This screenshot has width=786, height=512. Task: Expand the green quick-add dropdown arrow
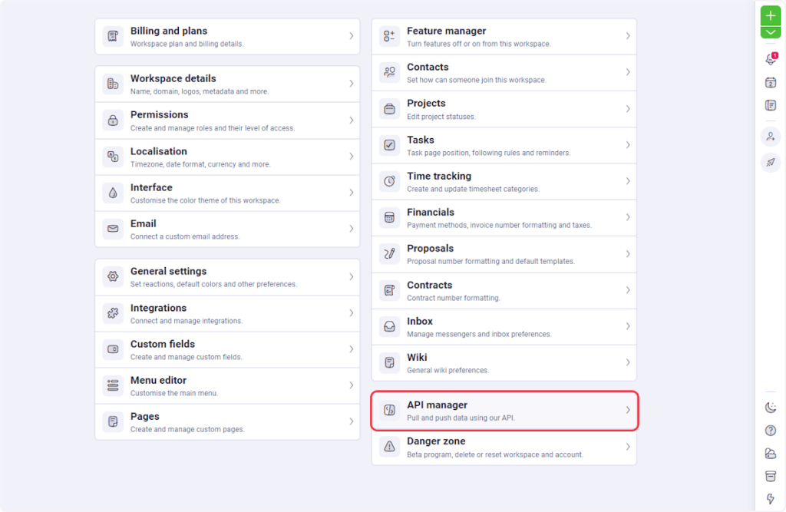click(771, 32)
